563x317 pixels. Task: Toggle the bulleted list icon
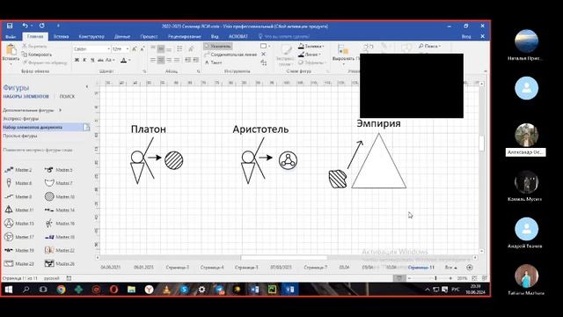[179, 48]
